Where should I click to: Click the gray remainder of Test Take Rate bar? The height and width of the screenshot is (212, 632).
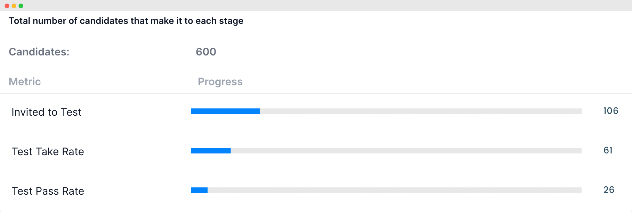click(x=406, y=151)
